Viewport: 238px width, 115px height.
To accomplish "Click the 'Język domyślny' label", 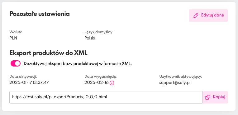I will (98, 32).
